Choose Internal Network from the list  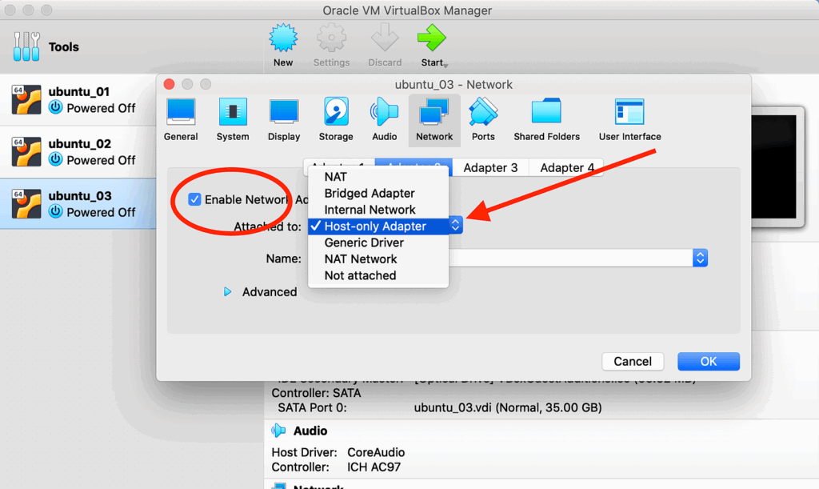(378, 210)
